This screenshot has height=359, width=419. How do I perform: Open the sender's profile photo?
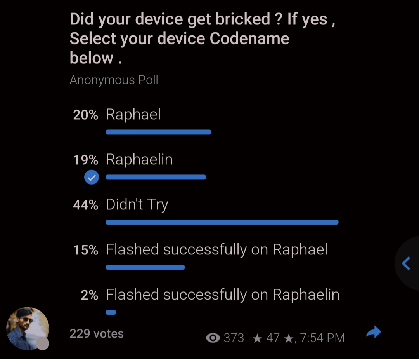click(x=27, y=328)
